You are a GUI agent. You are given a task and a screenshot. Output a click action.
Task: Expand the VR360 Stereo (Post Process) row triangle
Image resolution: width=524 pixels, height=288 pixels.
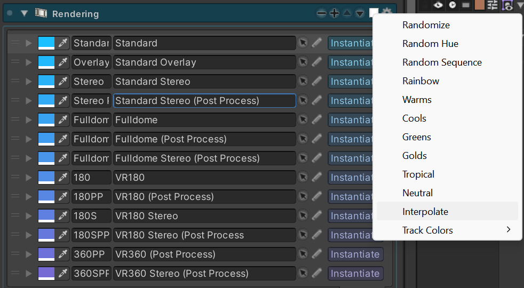click(28, 274)
